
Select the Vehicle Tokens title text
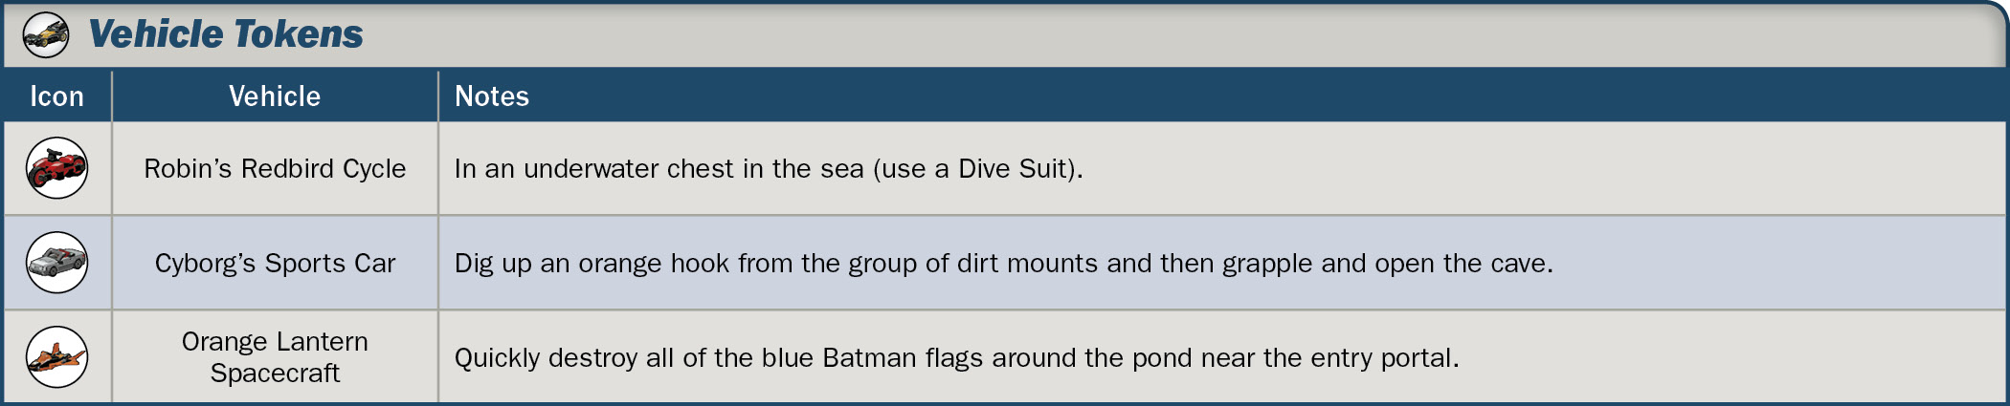coord(226,34)
